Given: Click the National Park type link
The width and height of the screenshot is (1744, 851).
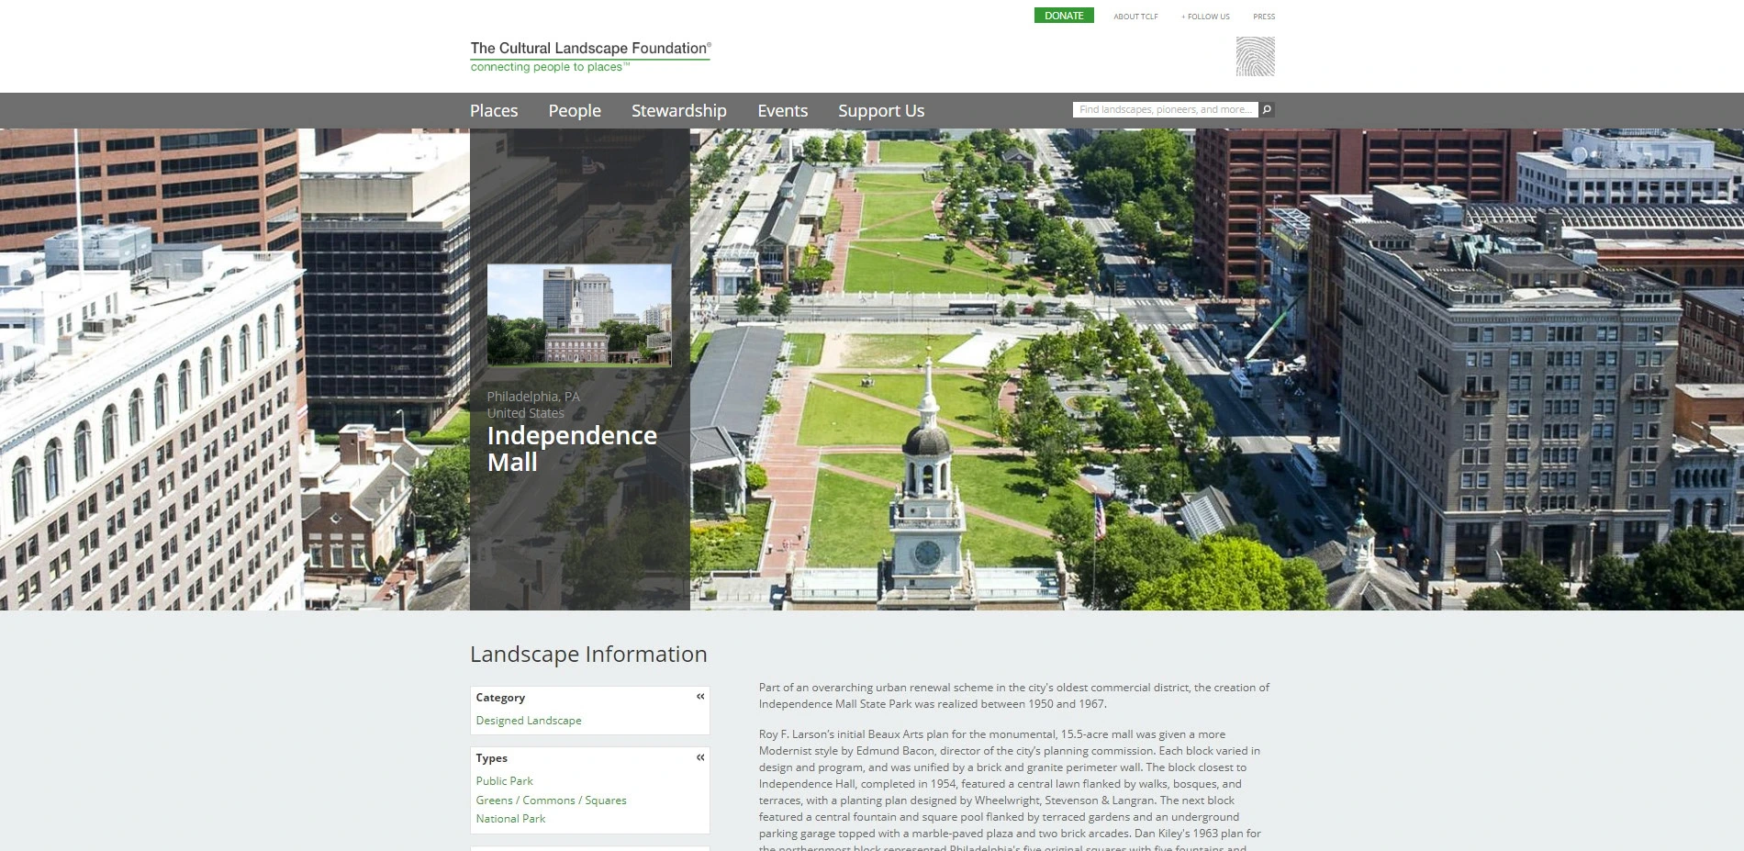Looking at the screenshot, I should coord(510,819).
